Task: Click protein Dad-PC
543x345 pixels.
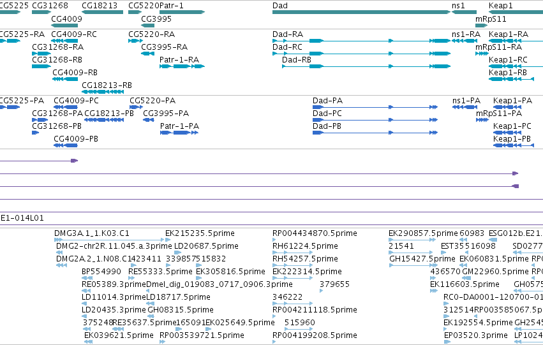Action: [375, 120]
